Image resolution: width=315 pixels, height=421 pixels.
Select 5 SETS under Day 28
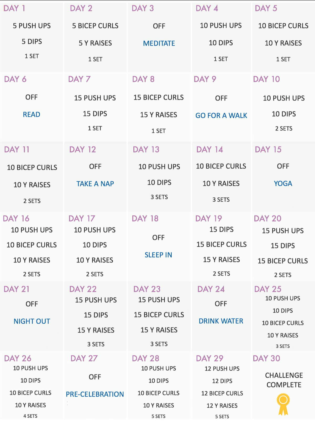click(x=159, y=416)
